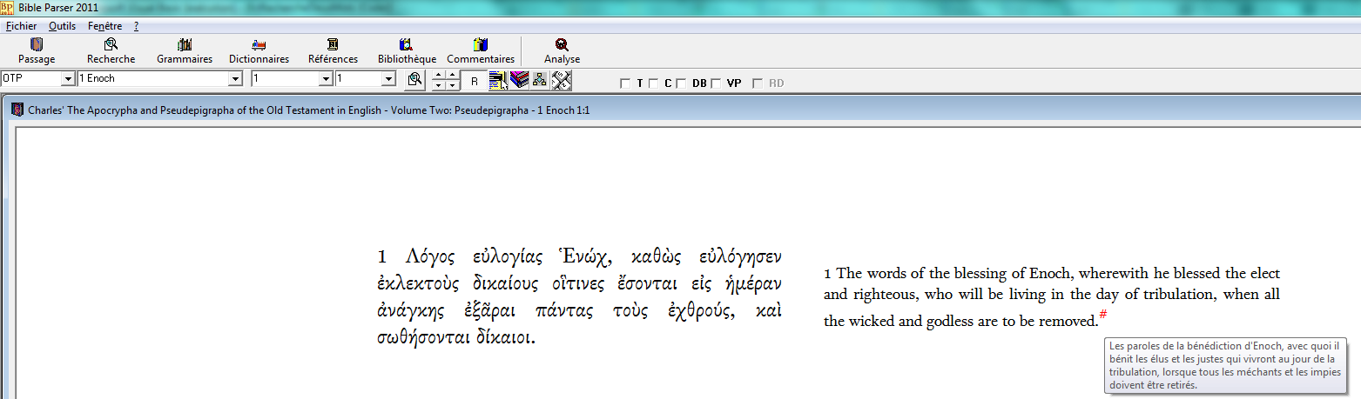1361x399 pixels.
Task: Click the upper-left stepper up arrow
Action: coord(440,76)
